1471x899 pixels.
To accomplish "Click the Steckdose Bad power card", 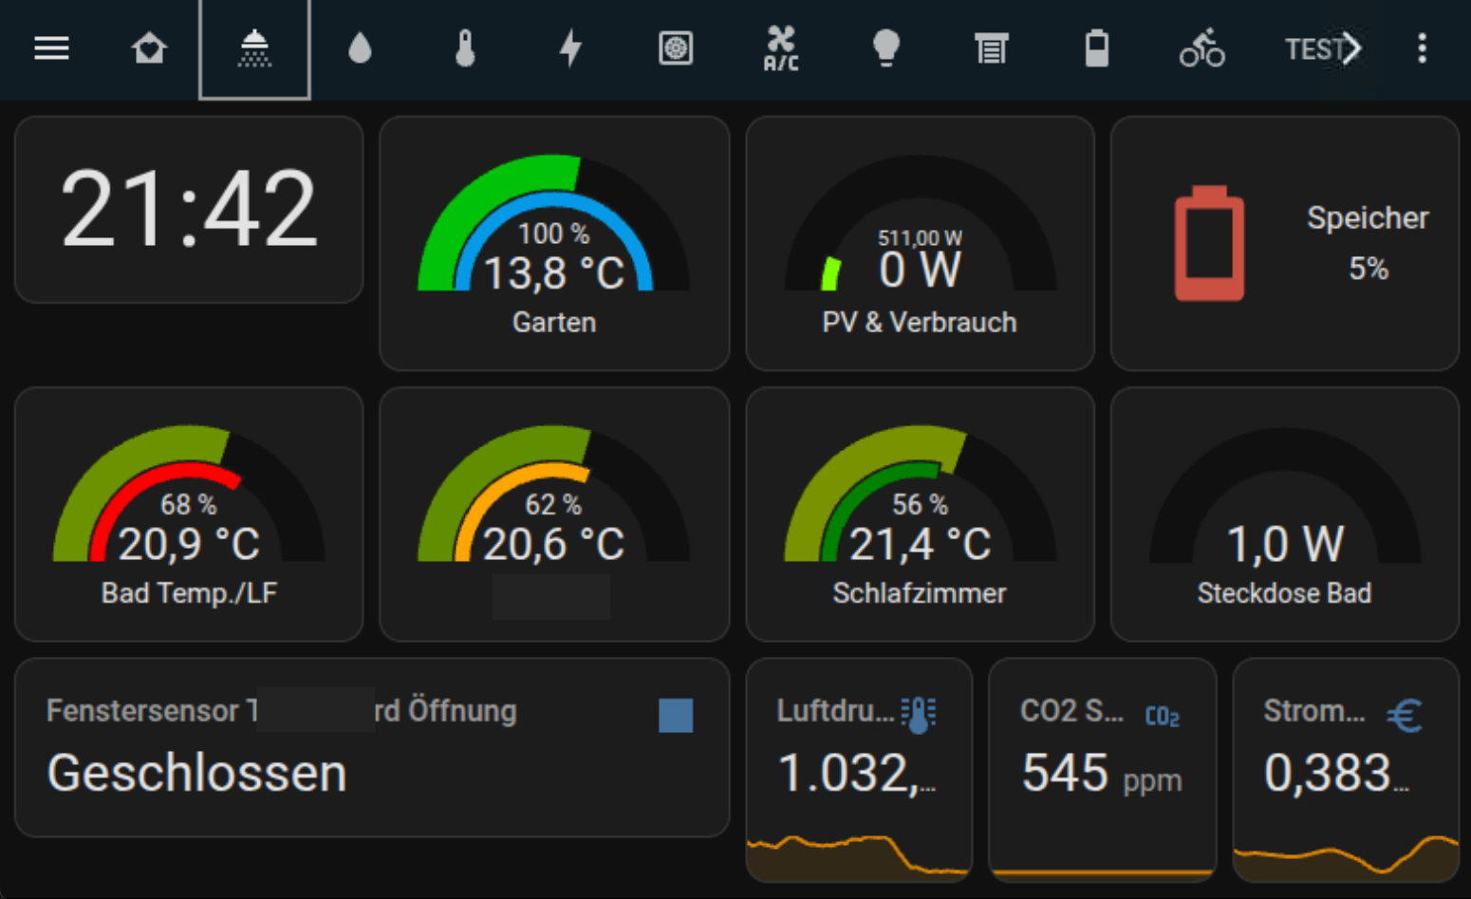I will point(1283,513).
